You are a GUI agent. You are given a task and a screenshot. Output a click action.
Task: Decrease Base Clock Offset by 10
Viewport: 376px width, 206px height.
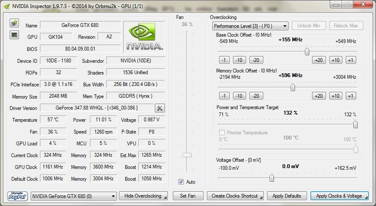[x=239, y=60]
